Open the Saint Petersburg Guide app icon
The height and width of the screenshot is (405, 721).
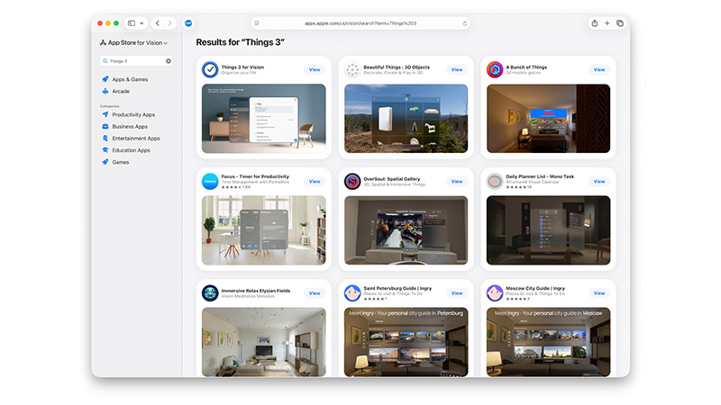point(352,293)
